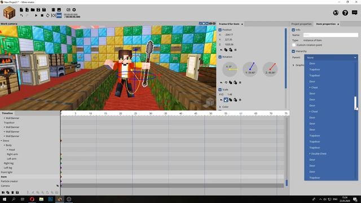Click rotation loop icon under rotation wheels
Screen dimensions: 361x203
[226, 82]
